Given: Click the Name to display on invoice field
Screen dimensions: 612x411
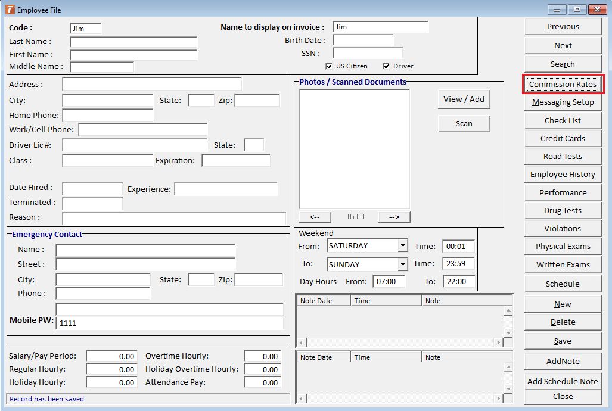Looking at the screenshot, I should coord(381,27).
